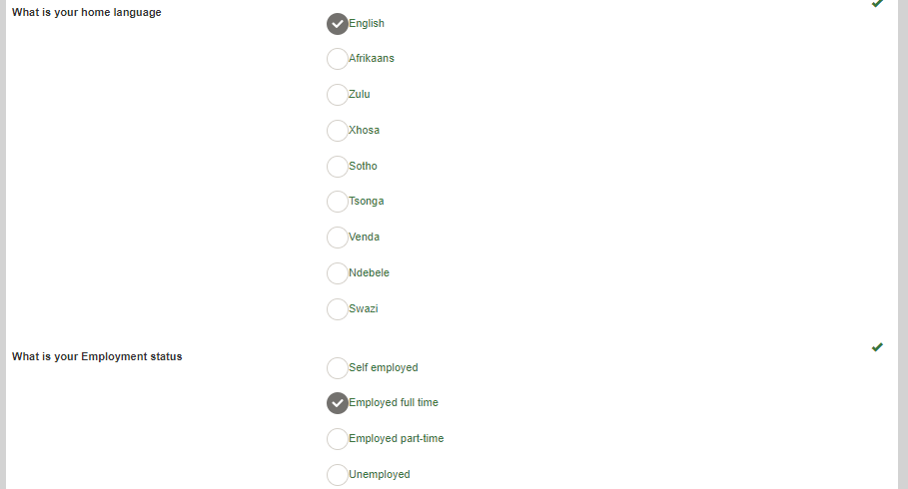This screenshot has height=489, width=908.
Task: Select Swazi as home language
Action: [337, 309]
